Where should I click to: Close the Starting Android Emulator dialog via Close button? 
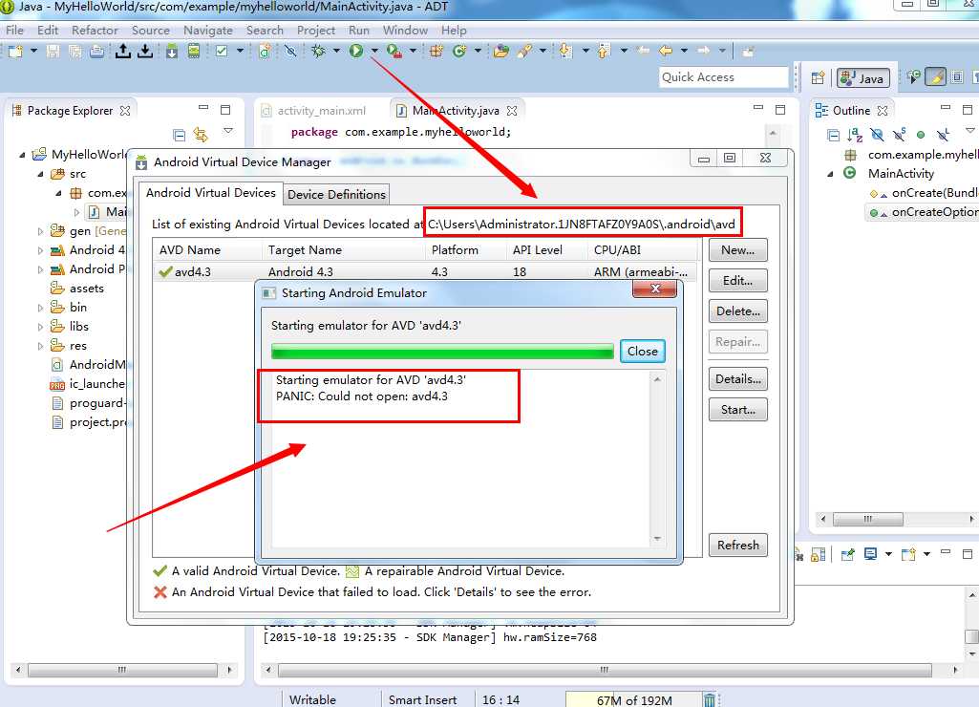643,351
